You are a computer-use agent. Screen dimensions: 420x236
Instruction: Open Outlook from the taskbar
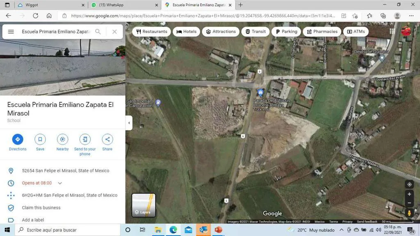coord(203,230)
